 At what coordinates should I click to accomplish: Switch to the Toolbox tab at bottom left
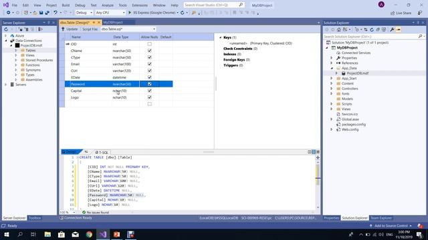point(35,218)
